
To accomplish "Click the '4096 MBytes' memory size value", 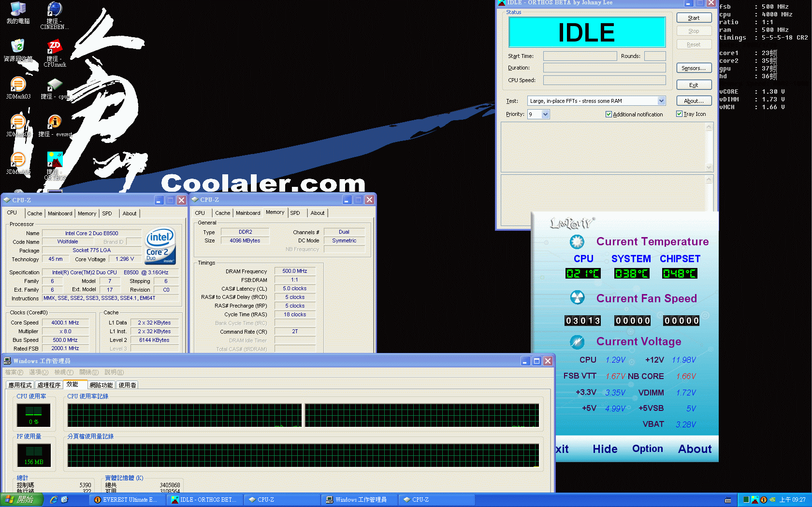I will (245, 240).
